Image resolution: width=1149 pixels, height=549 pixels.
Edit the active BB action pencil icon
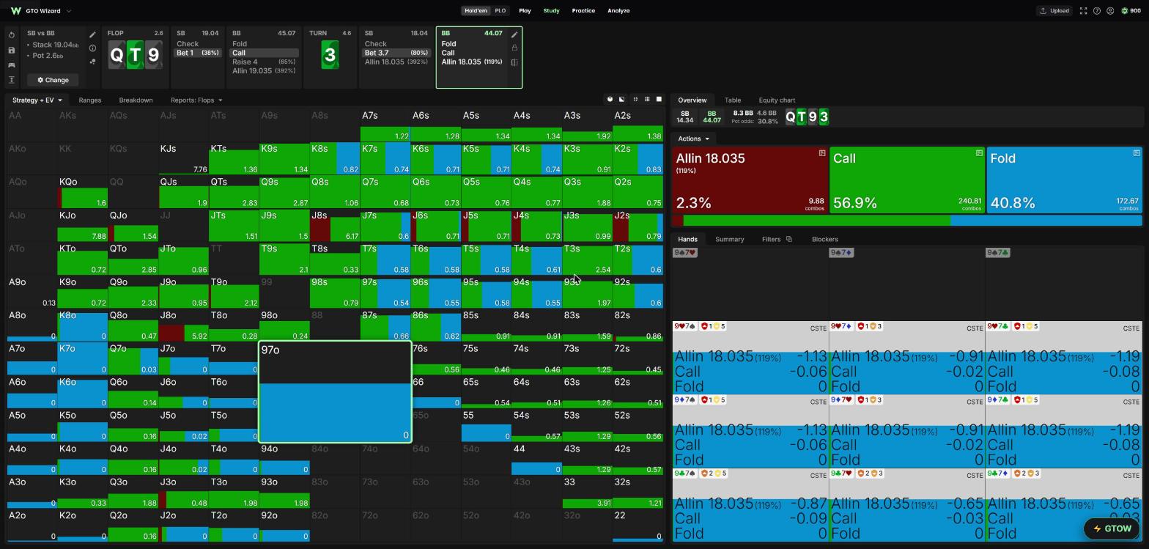tap(514, 34)
